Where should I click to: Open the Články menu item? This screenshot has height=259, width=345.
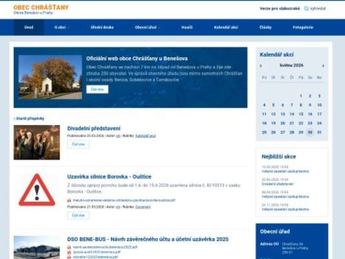click(266, 27)
